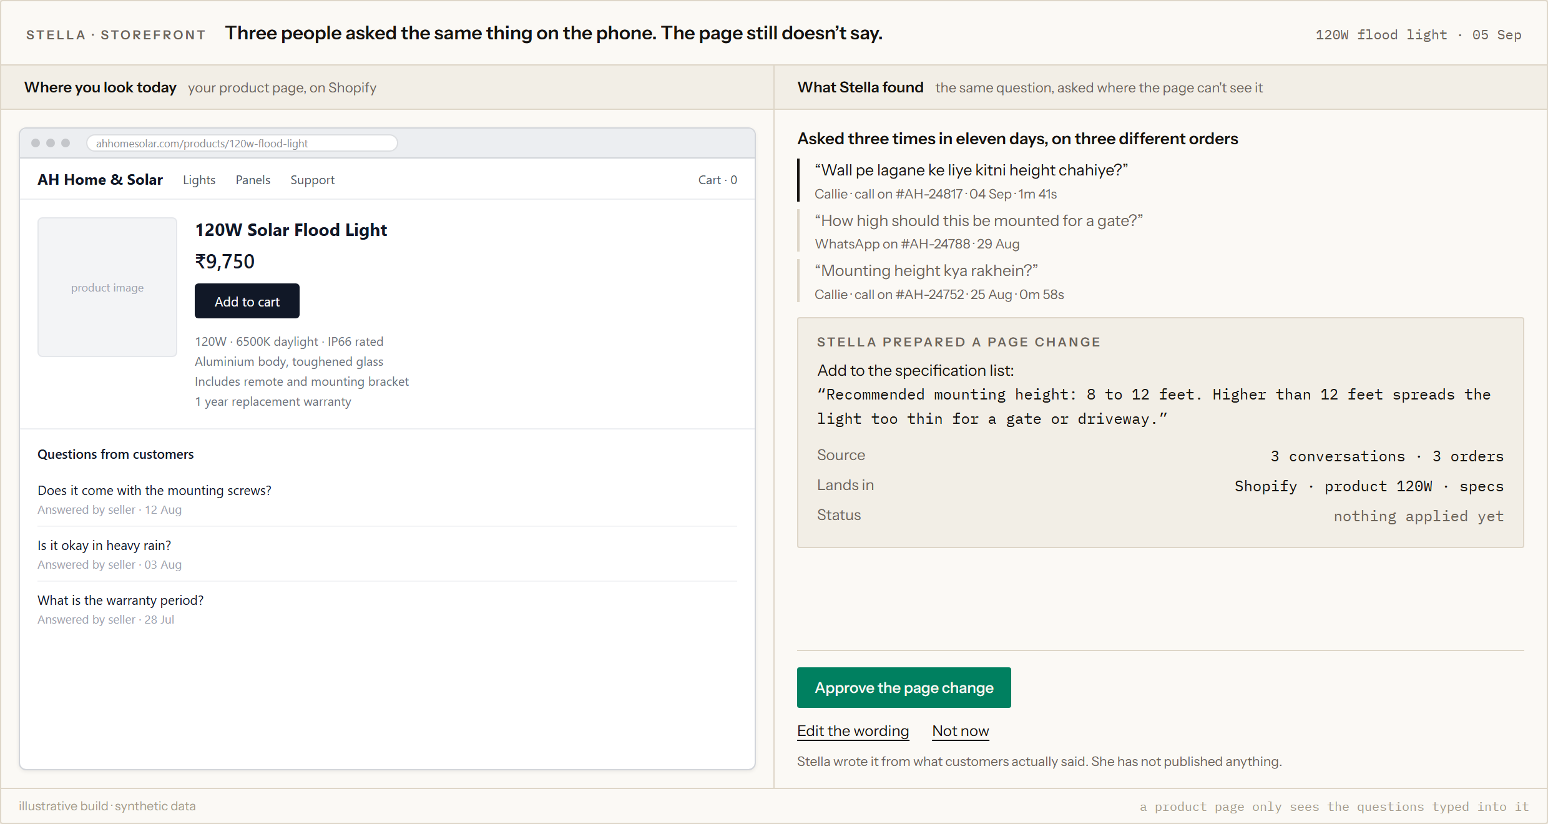Click the WhatsApp on #AH-24788 details

[x=917, y=244]
